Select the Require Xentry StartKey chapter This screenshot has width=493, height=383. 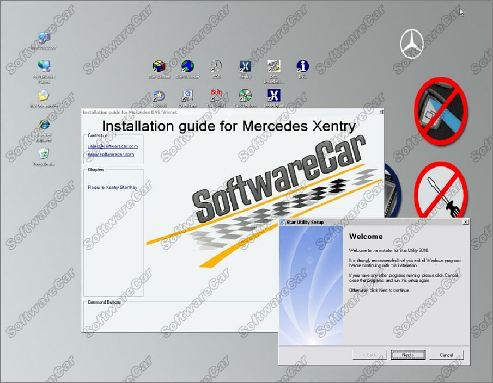[x=112, y=187]
